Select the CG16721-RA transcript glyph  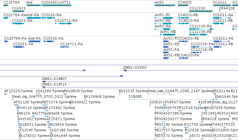coord(63,23)
